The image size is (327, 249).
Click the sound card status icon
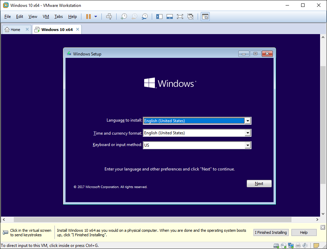[304, 246]
